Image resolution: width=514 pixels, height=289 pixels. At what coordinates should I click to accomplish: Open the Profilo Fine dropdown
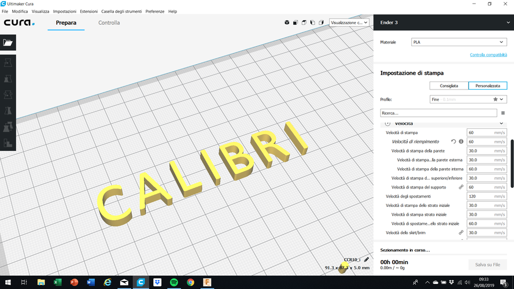[468, 99]
